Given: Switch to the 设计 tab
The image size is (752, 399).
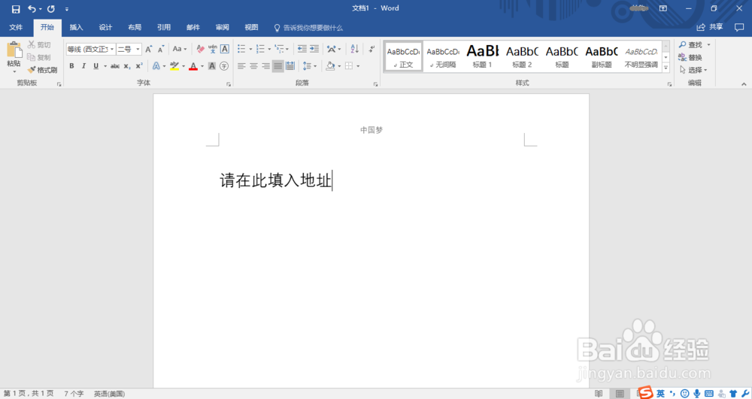Looking at the screenshot, I should click(x=105, y=27).
